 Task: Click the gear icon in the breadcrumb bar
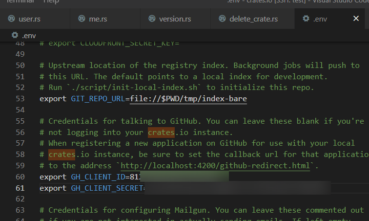pyautogui.click(x=15, y=36)
